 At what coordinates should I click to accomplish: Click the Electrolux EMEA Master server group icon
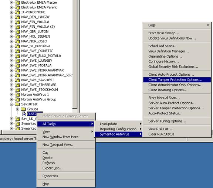(x=17, y=3)
